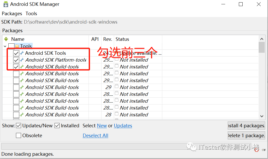Image resolution: width=268 pixels, height=159 pixels.
Task: Select the Android SDK Tools row name
Action: (45, 53)
